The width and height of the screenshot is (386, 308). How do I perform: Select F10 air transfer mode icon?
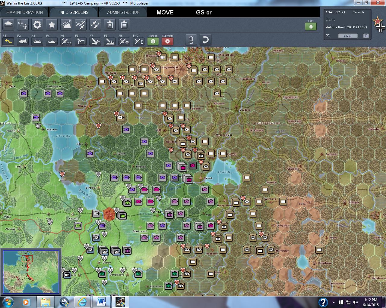point(138,41)
